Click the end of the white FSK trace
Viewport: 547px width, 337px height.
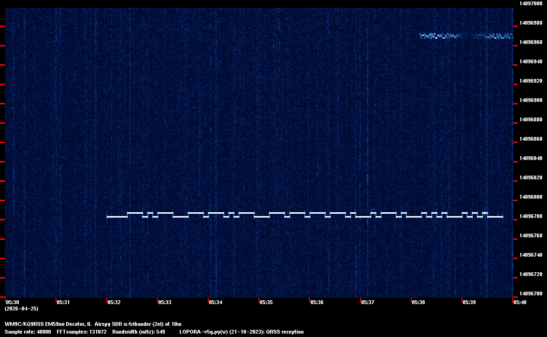pos(502,217)
